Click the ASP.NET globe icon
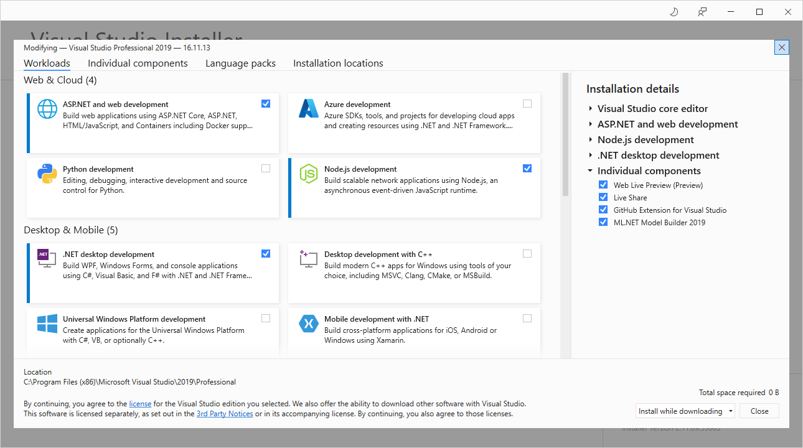Image resolution: width=803 pixels, height=448 pixels. (47, 109)
